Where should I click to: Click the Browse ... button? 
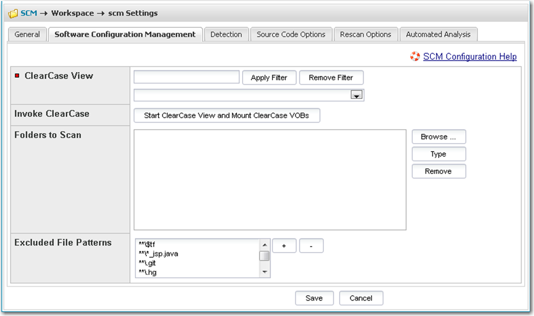439,137
